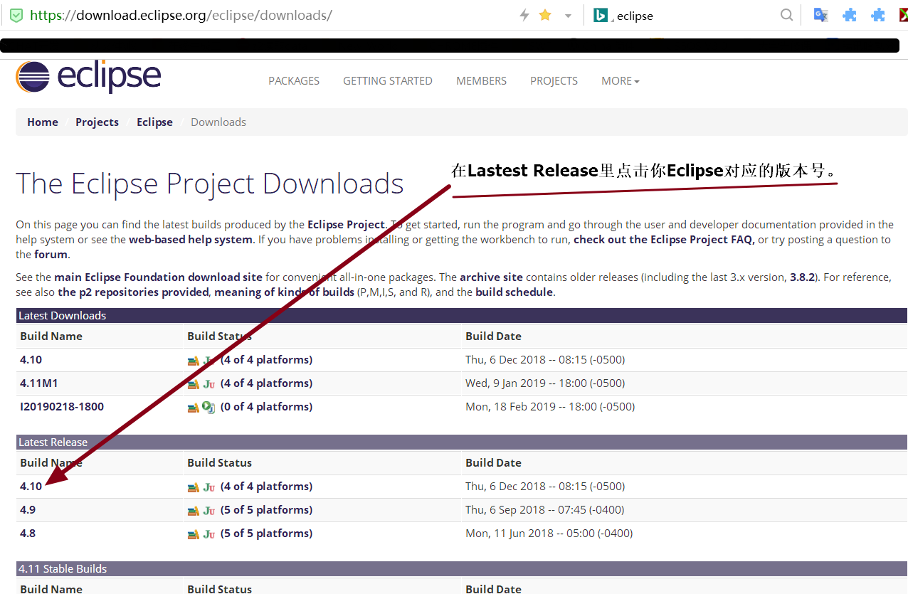Open the 'check out the Eclipse Project FAQ' link
This screenshot has height=594, width=908.
coord(665,239)
